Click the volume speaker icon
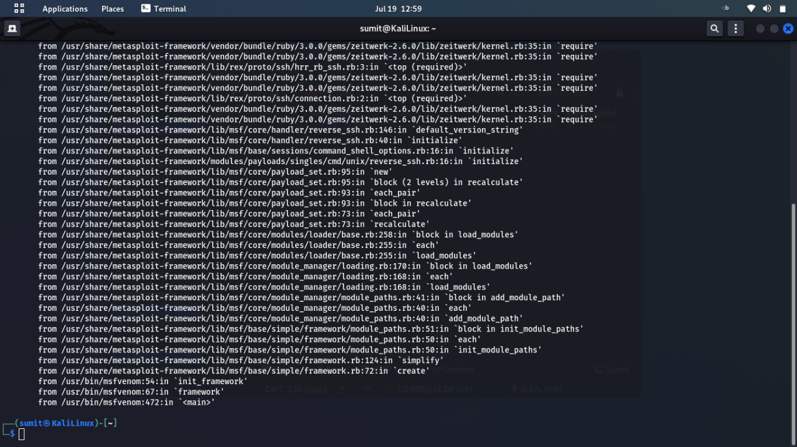797x447 pixels. point(767,9)
